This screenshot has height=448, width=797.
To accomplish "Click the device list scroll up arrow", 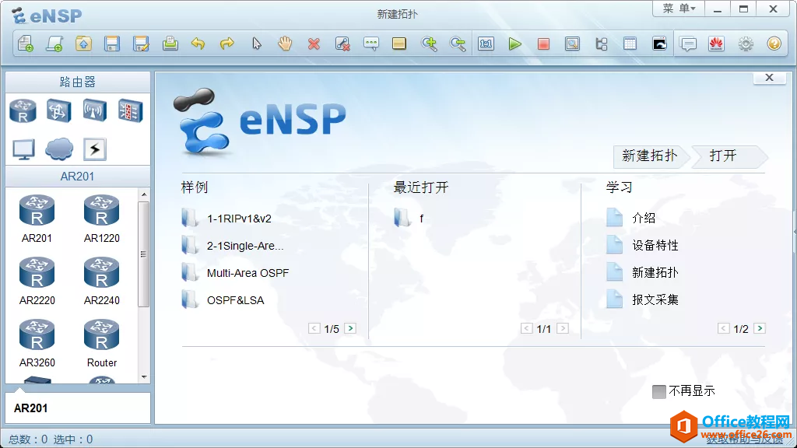I will (x=144, y=194).
